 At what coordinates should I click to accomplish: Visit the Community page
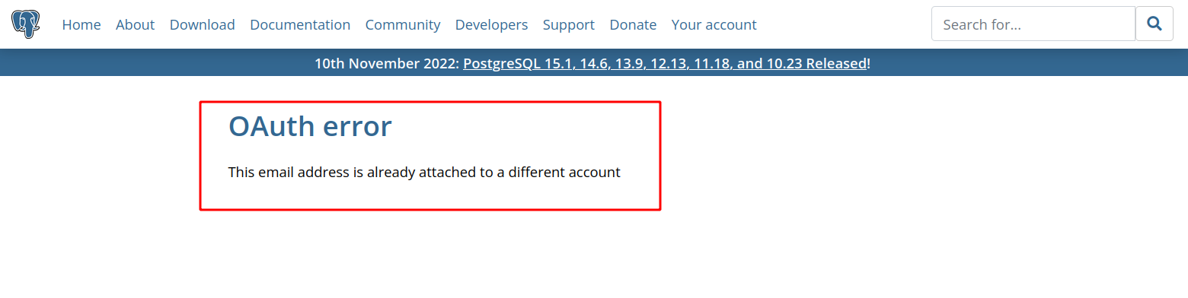403,24
